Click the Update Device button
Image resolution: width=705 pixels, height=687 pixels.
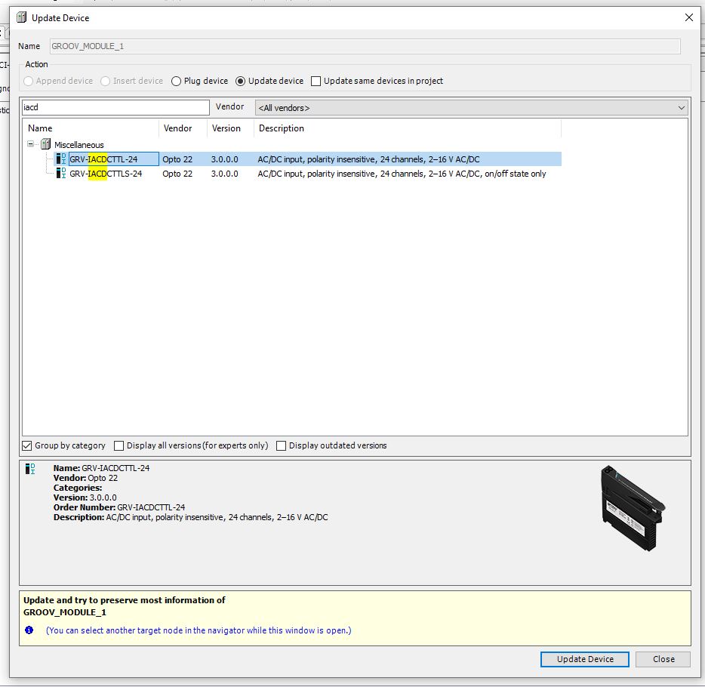[x=584, y=659]
